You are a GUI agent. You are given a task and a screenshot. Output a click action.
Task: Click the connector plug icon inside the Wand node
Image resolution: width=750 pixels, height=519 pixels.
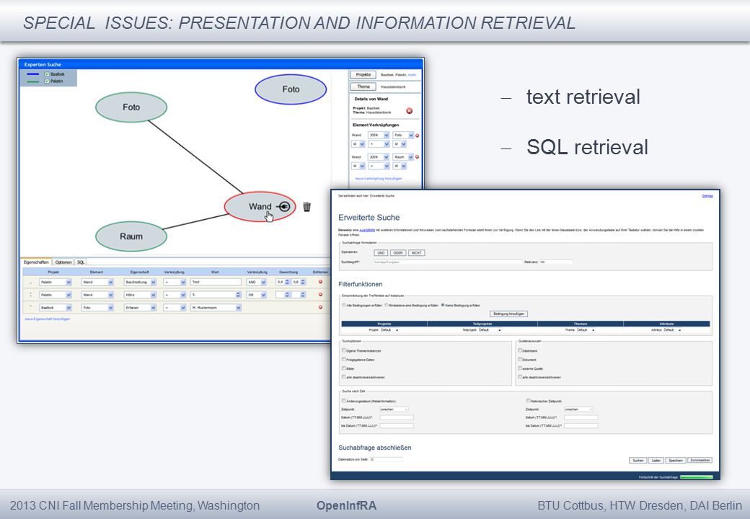[283, 206]
